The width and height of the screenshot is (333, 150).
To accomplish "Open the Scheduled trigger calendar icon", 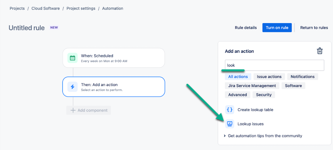I will pos(72,58).
